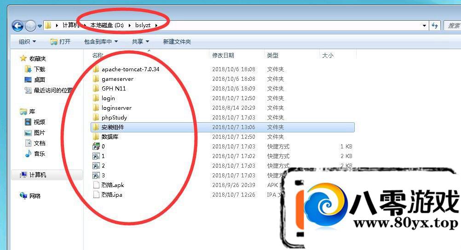Click the 快捷方式 type of shortcut 1
This screenshot has width=461, height=250.
click(278, 156)
